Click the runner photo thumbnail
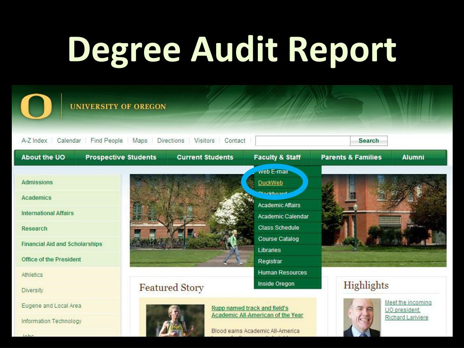464x348 pixels. [x=175, y=320]
